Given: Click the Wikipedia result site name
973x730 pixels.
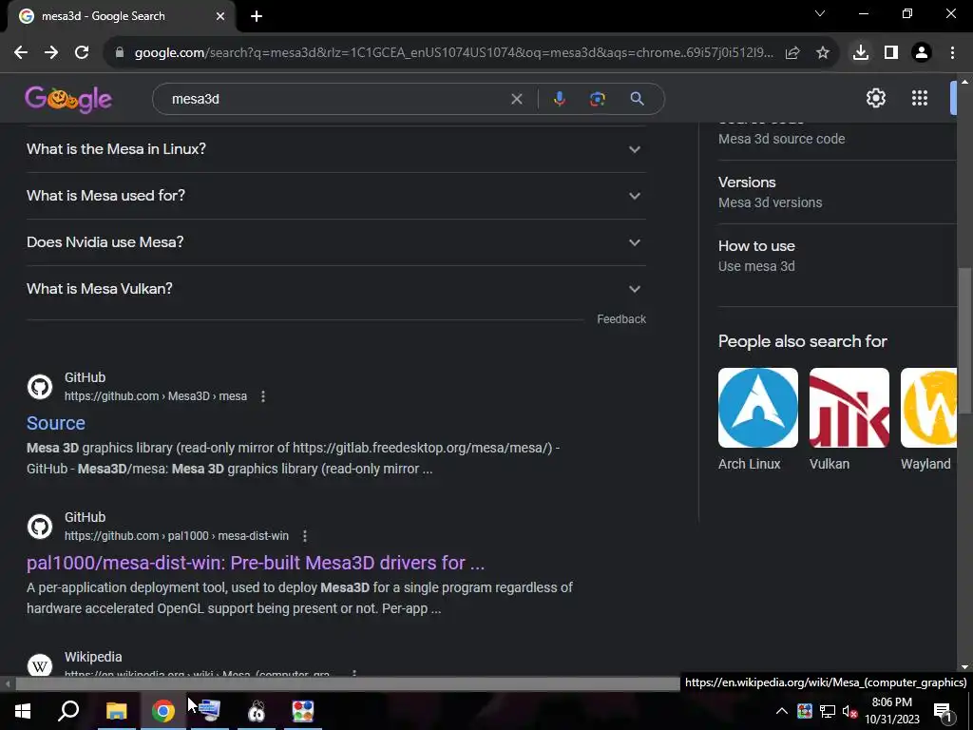Looking at the screenshot, I should (x=93, y=657).
